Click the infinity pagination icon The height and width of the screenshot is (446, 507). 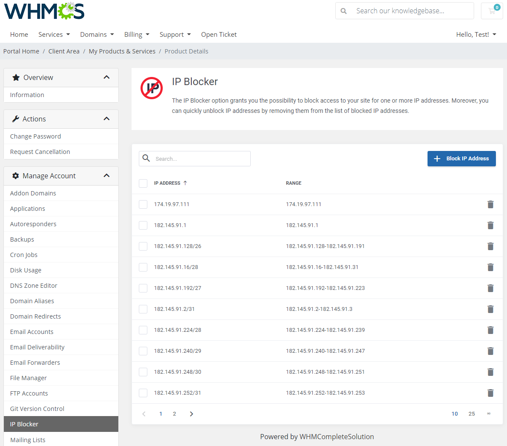pos(489,414)
